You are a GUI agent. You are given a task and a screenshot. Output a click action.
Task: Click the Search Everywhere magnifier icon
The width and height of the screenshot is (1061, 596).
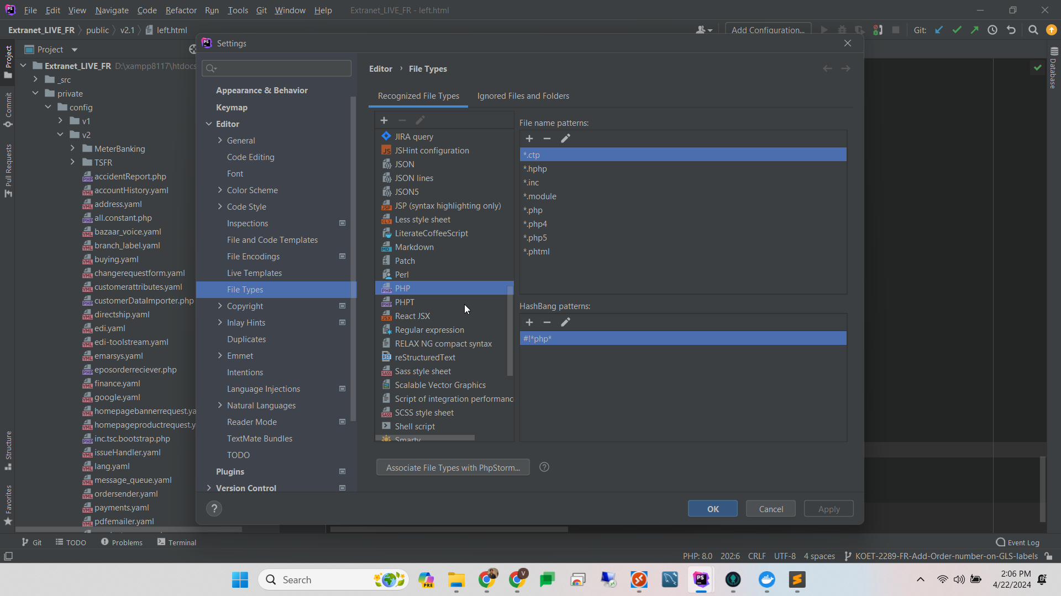(x=1033, y=30)
